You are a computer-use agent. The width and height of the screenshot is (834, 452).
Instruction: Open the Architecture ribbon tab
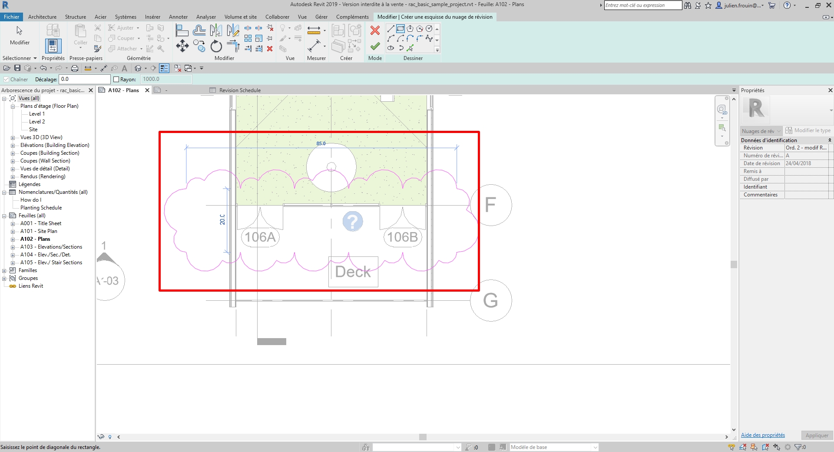point(42,17)
